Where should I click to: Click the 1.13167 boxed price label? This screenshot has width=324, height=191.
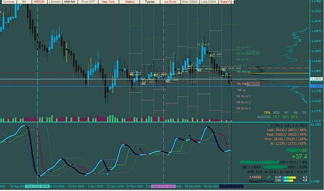(253, 84)
